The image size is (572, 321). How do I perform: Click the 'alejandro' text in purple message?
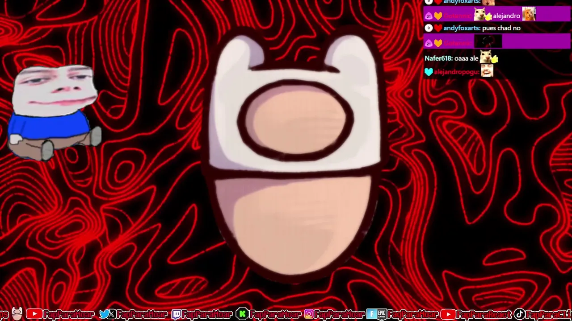tap(506, 16)
